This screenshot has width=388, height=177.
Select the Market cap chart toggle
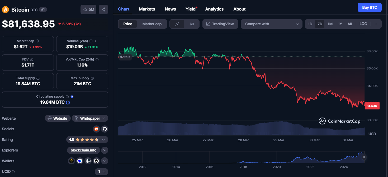152,24
